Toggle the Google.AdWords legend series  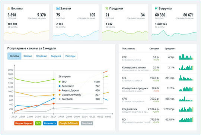tap(69, 123)
